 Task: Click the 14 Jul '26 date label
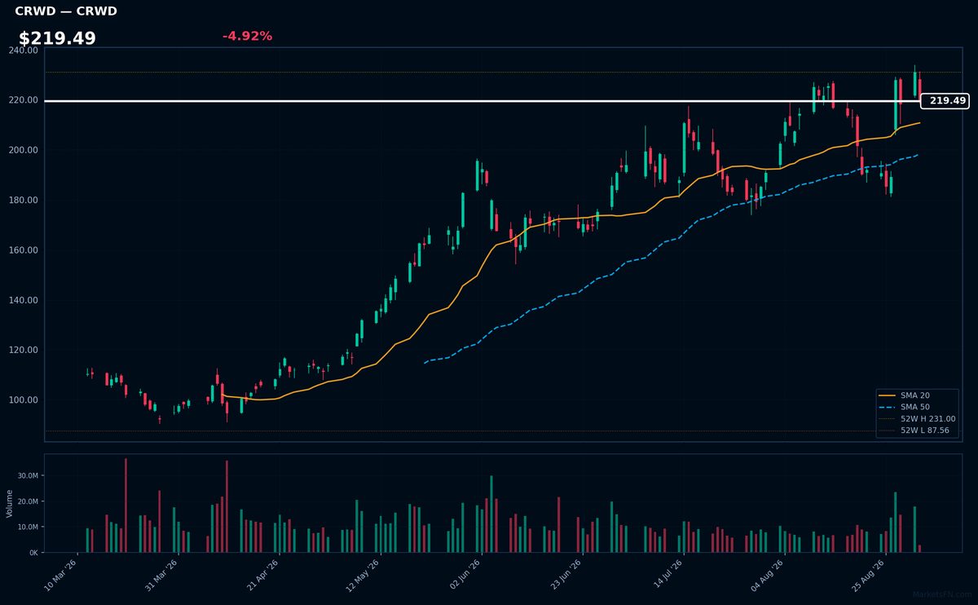tap(669, 572)
